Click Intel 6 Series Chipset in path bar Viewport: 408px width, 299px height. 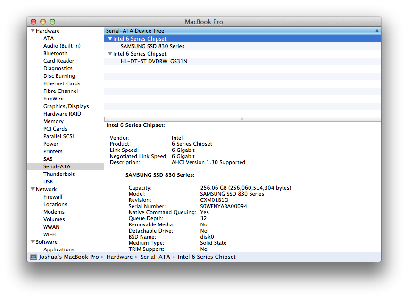(207, 257)
